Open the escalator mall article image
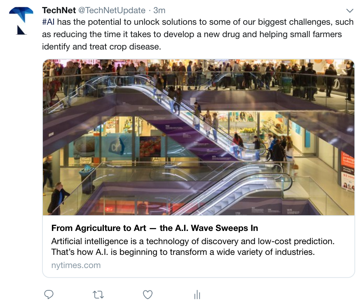Image resolution: width=361 pixels, height=306 pixels. [x=199, y=137]
